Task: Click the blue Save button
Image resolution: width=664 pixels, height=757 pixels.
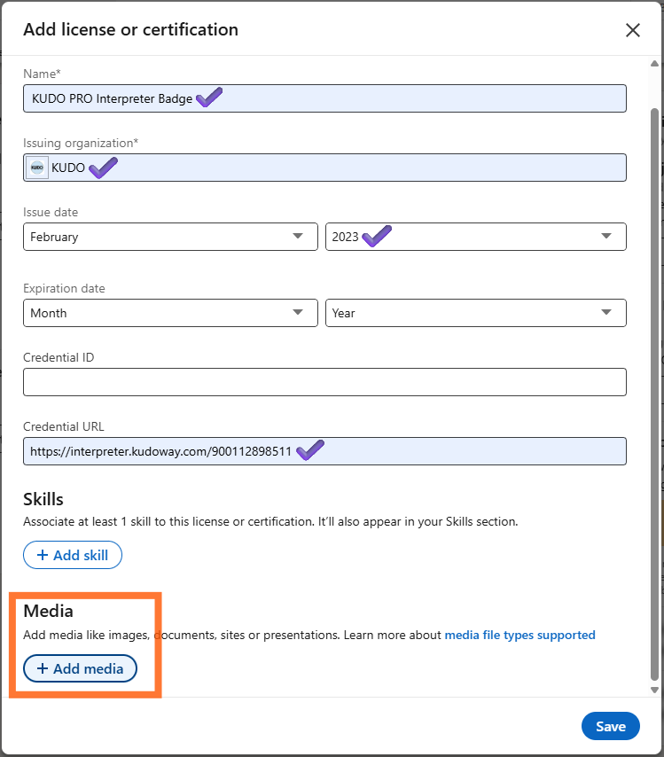Action: click(x=610, y=726)
